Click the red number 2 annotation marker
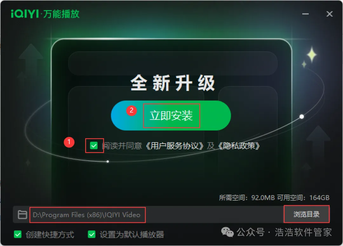 click(x=131, y=110)
